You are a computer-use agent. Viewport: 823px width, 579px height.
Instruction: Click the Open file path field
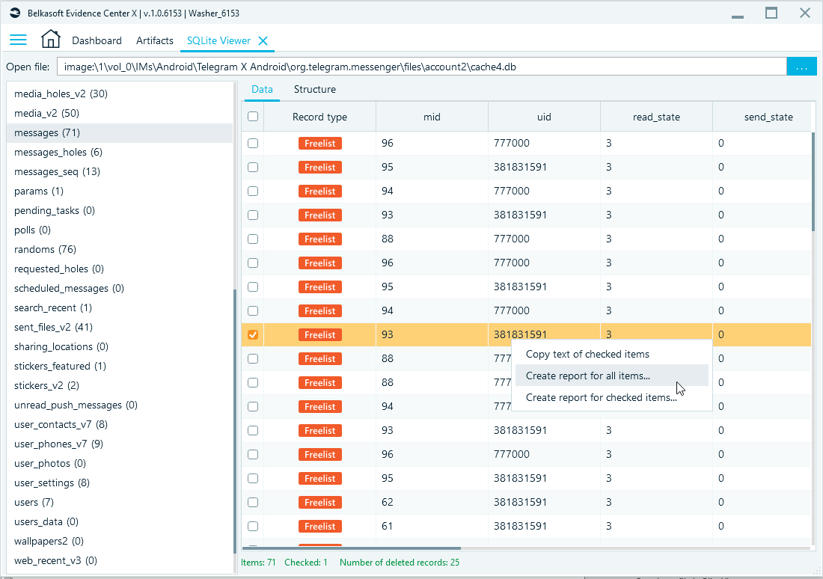pos(421,67)
